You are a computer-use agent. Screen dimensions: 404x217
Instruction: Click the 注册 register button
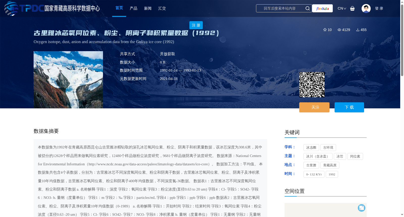tap(196, 25)
